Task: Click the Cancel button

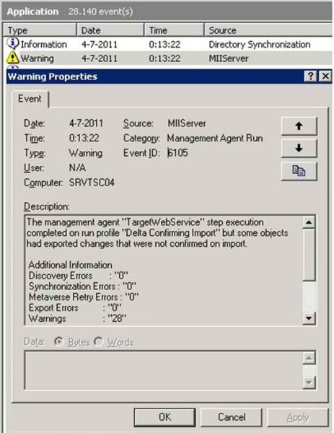Action: point(232,417)
